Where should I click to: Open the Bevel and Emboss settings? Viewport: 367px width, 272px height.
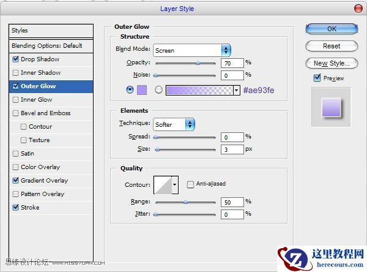click(x=46, y=113)
